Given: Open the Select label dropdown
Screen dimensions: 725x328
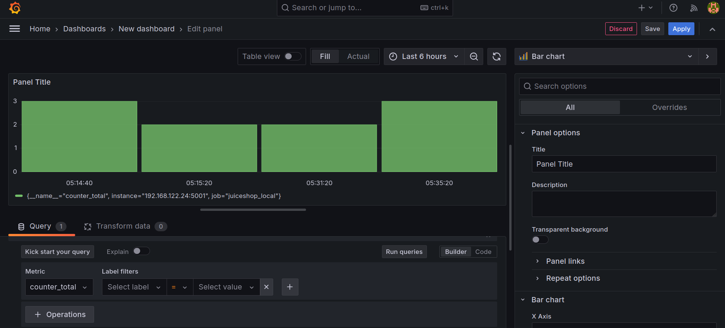Looking at the screenshot, I should [134, 287].
